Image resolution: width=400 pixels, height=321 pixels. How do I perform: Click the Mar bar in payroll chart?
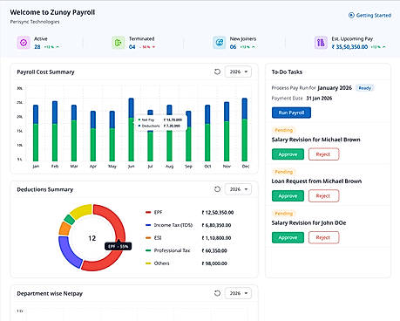(x=74, y=133)
